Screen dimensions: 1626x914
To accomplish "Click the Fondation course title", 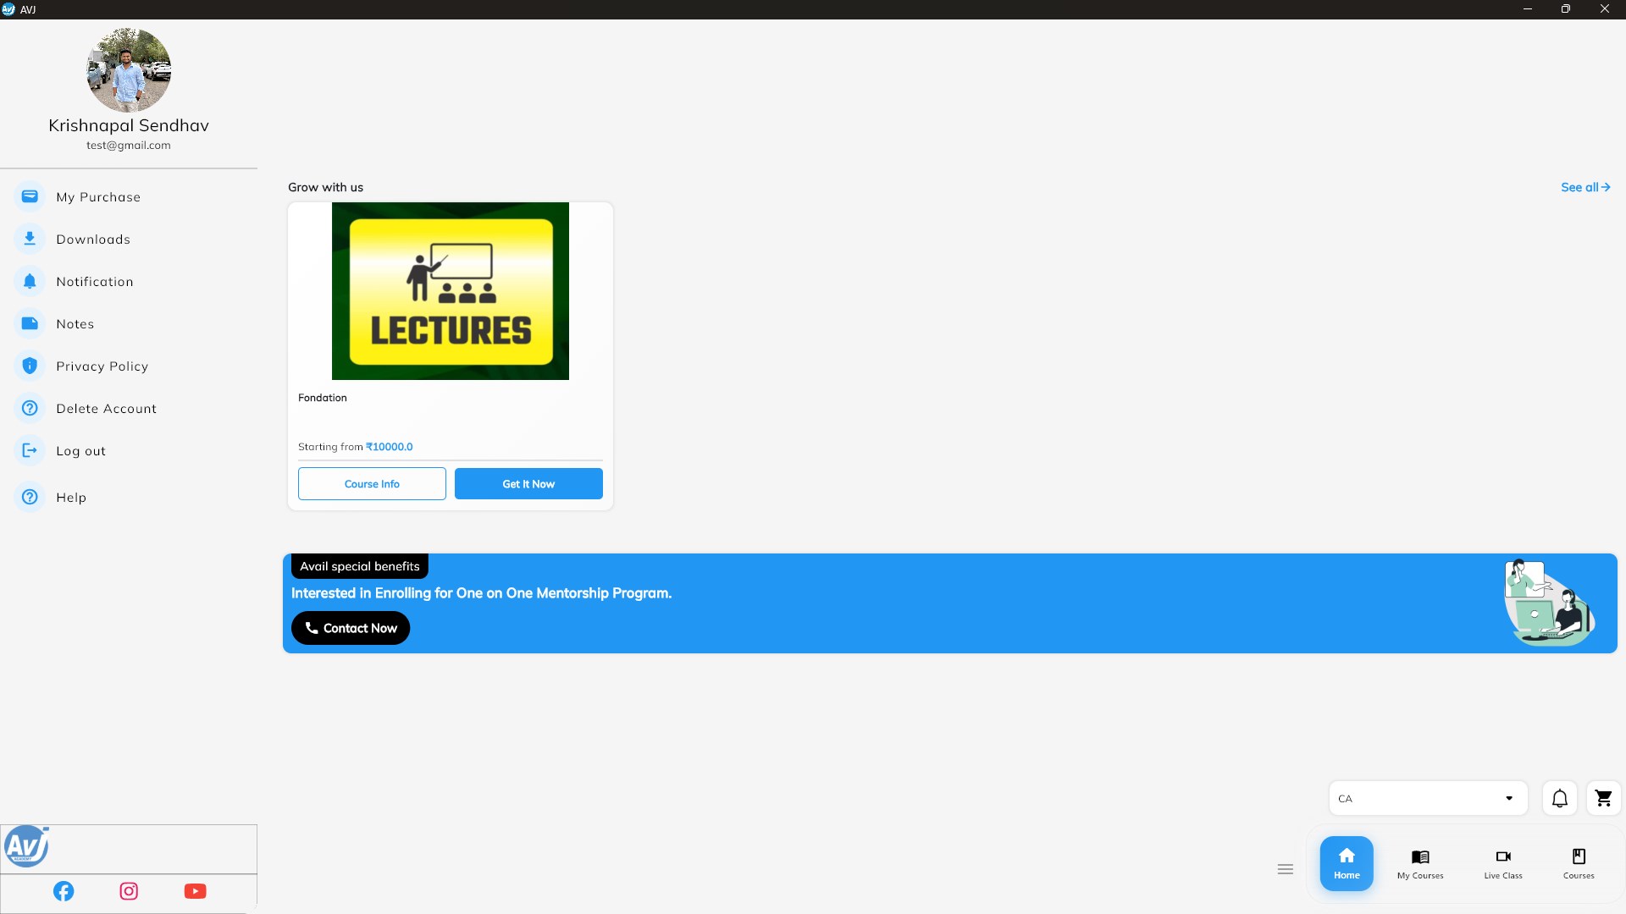I will (x=323, y=398).
